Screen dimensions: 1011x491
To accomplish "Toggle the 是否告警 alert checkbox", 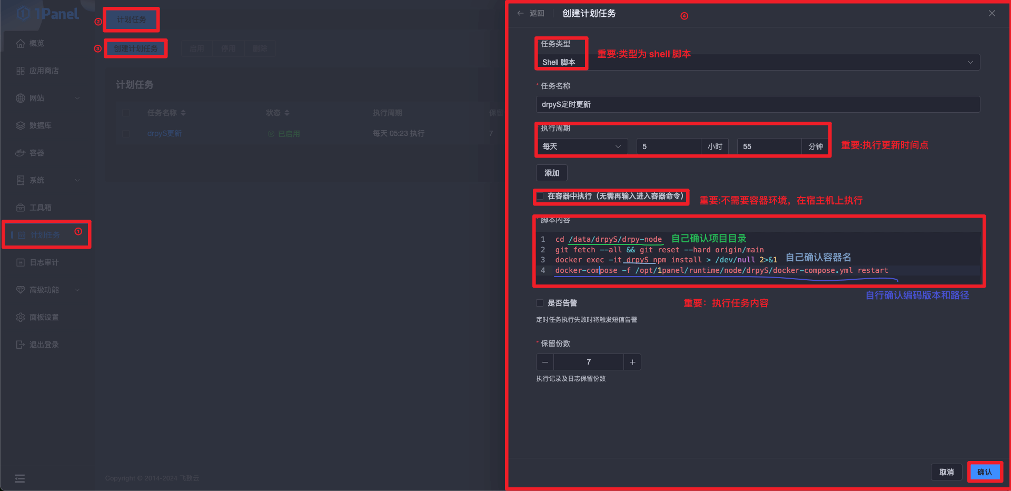I will pyautogui.click(x=540, y=303).
